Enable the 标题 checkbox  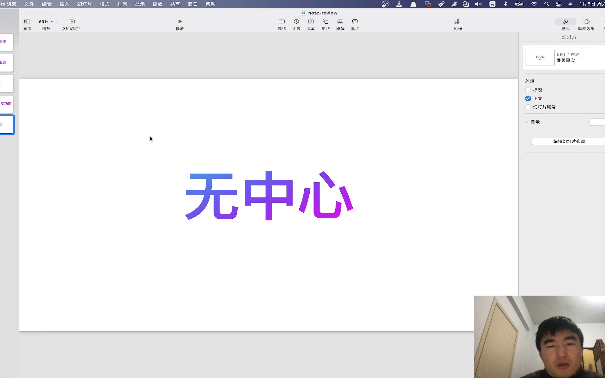pyautogui.click(x=528, y=90)
